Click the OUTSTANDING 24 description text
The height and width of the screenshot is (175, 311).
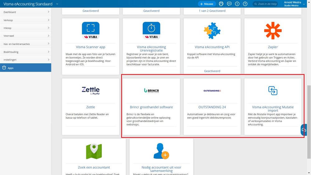[x=211, y=116]
